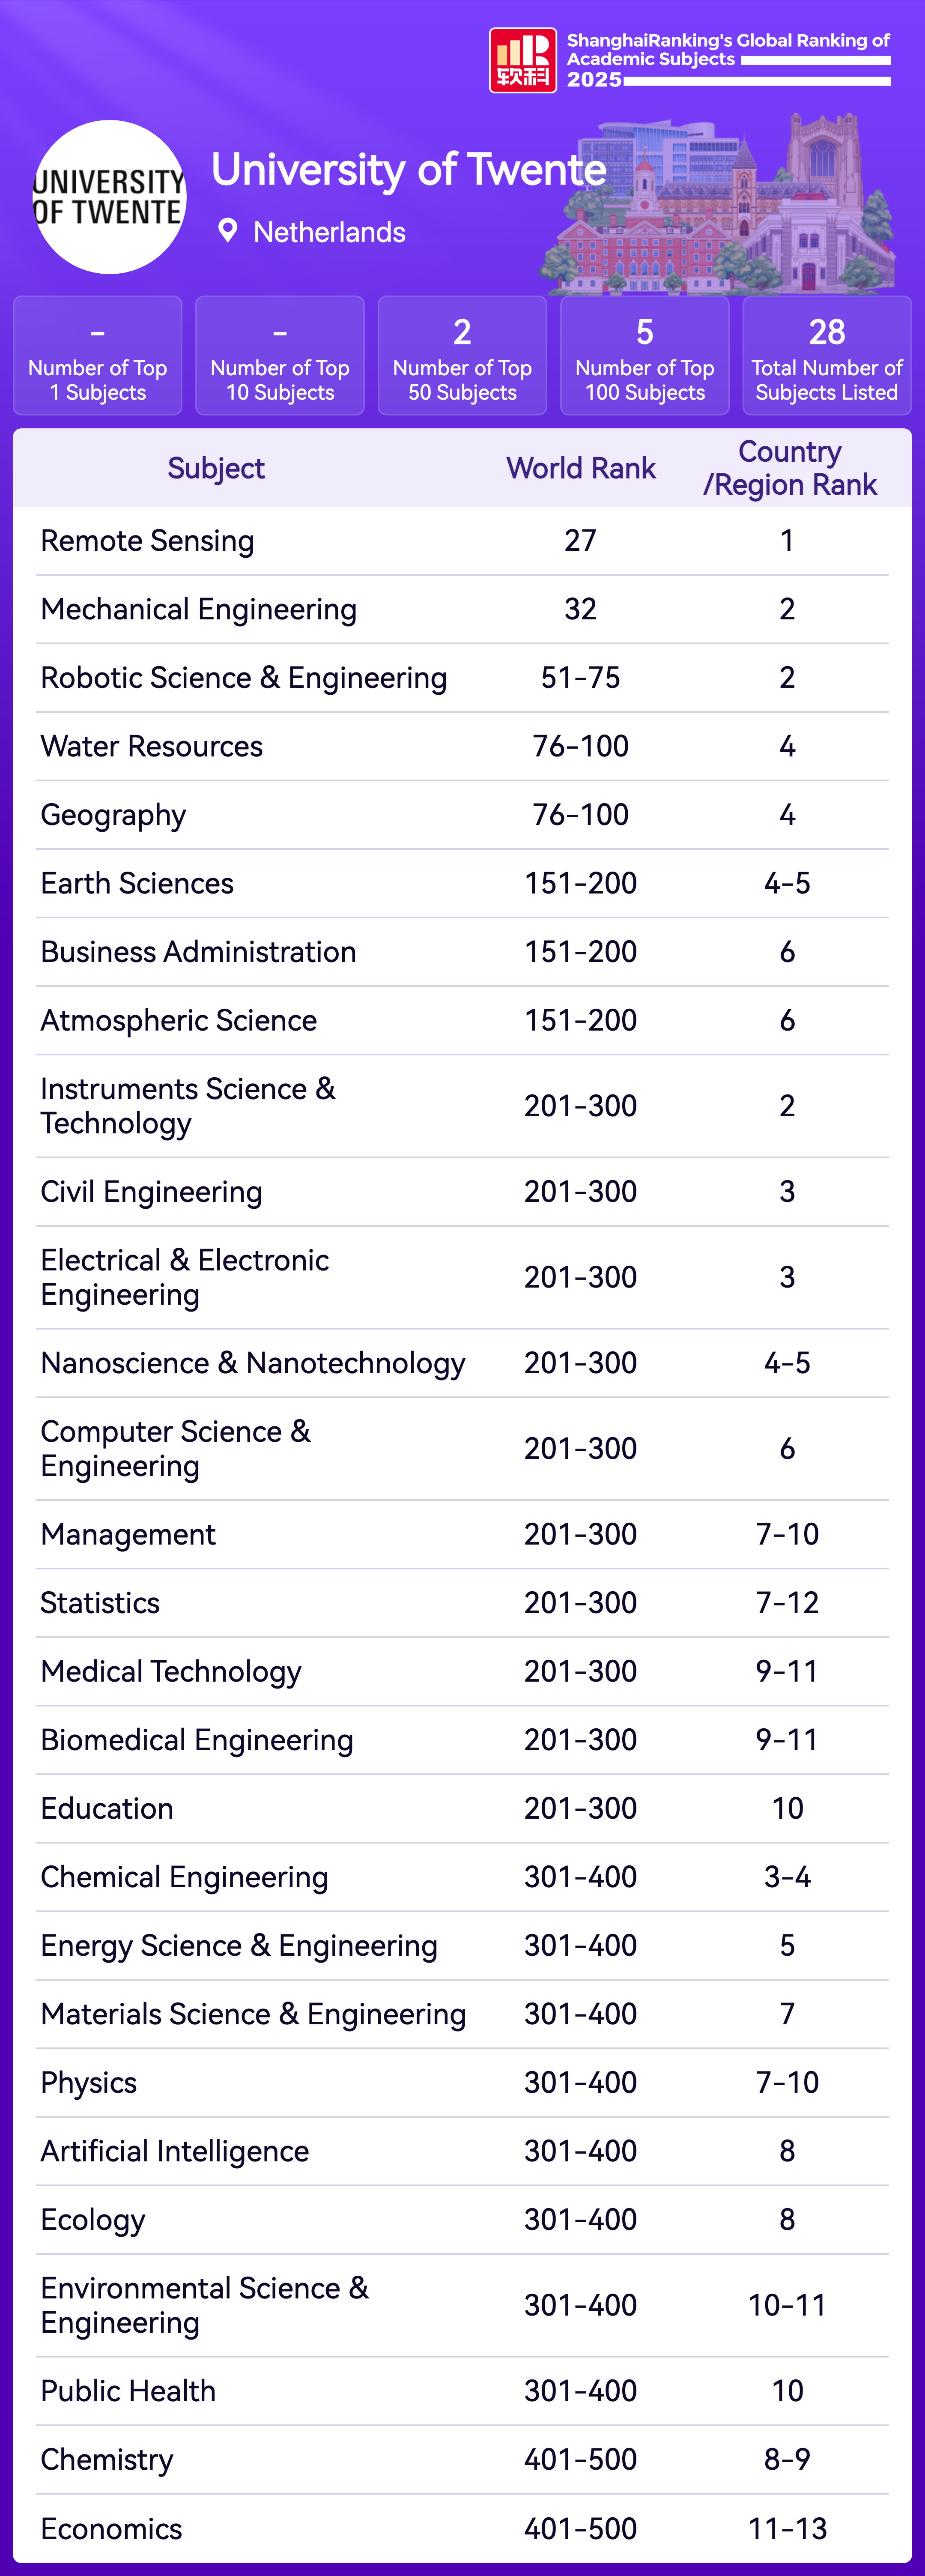Sort by the World Rank column header
Image resolution: width=925 pixels, height=2576 pixels.
pyautogui.click(x=581, y=468)
